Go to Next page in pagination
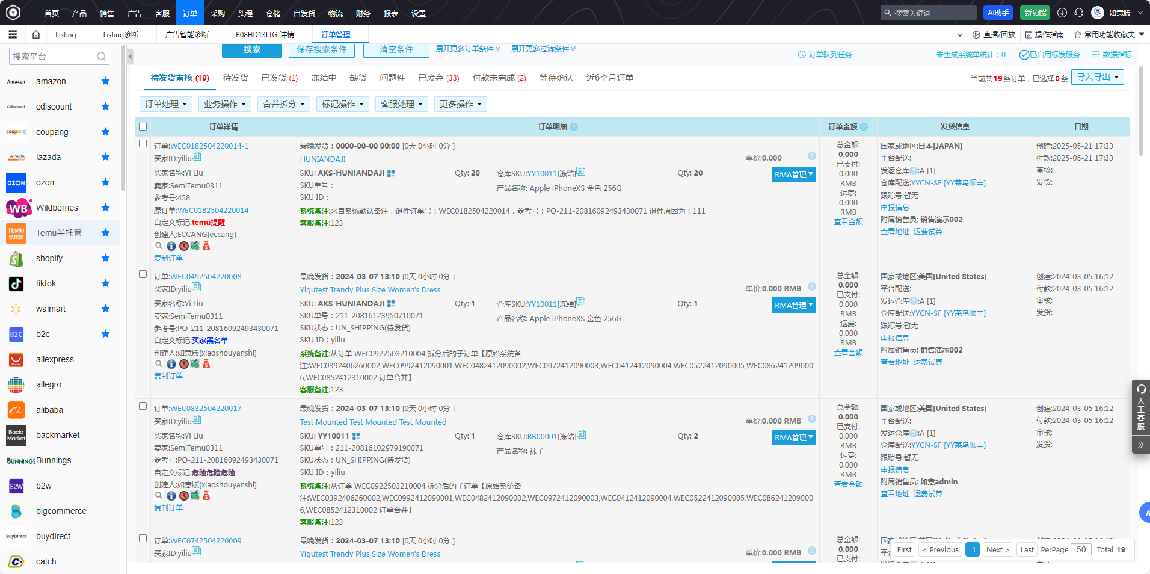Image resolution: width=1150 pixels, height=574 pixels. pos(997,549)
